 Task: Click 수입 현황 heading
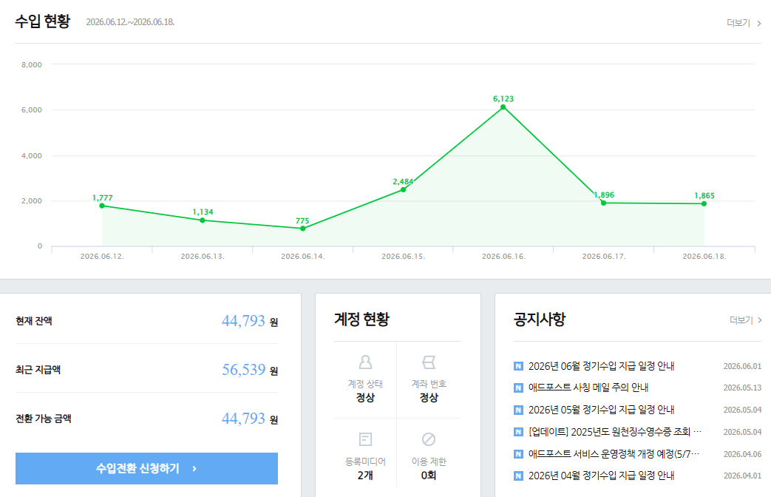coord(43,21)
